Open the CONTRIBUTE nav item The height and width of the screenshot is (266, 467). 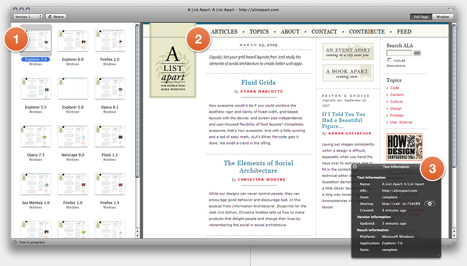coord(367,32)
